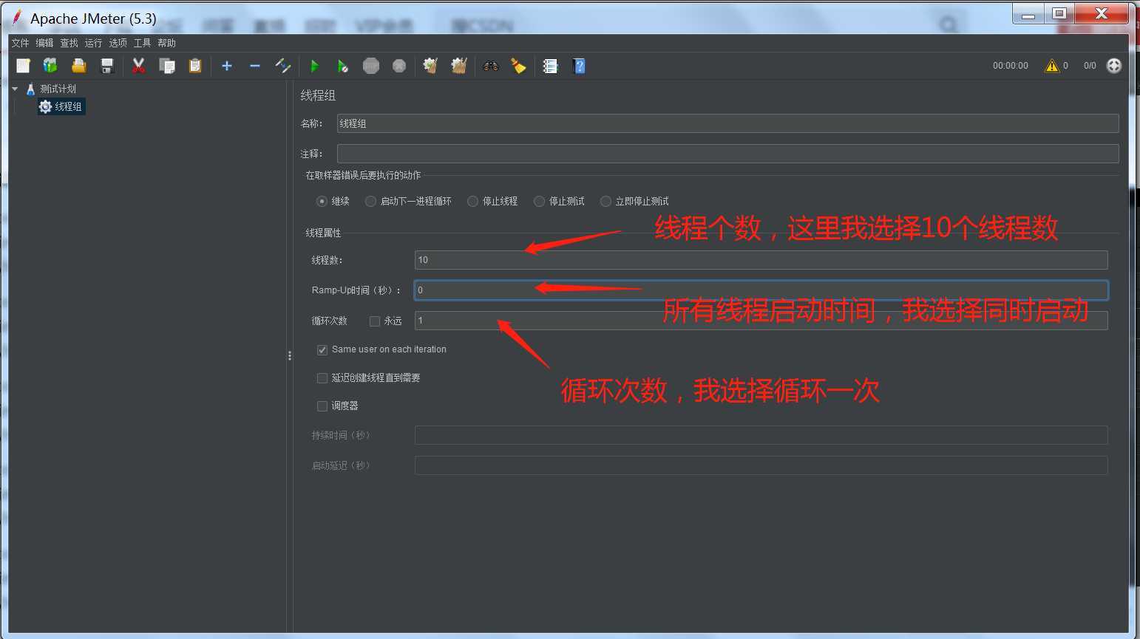
Task: Open the 帮助 menu
Action: 167,43
